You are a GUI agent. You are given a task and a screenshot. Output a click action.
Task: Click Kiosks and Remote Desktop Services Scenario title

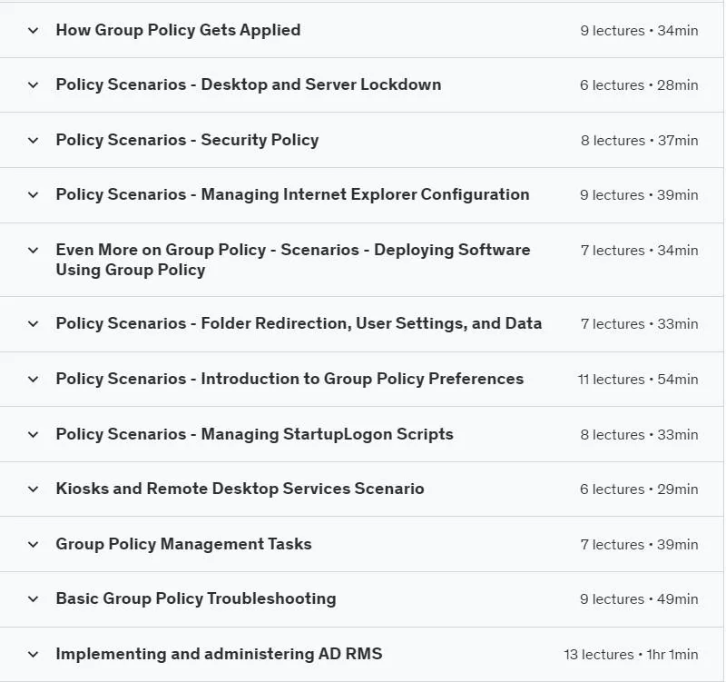240,489
